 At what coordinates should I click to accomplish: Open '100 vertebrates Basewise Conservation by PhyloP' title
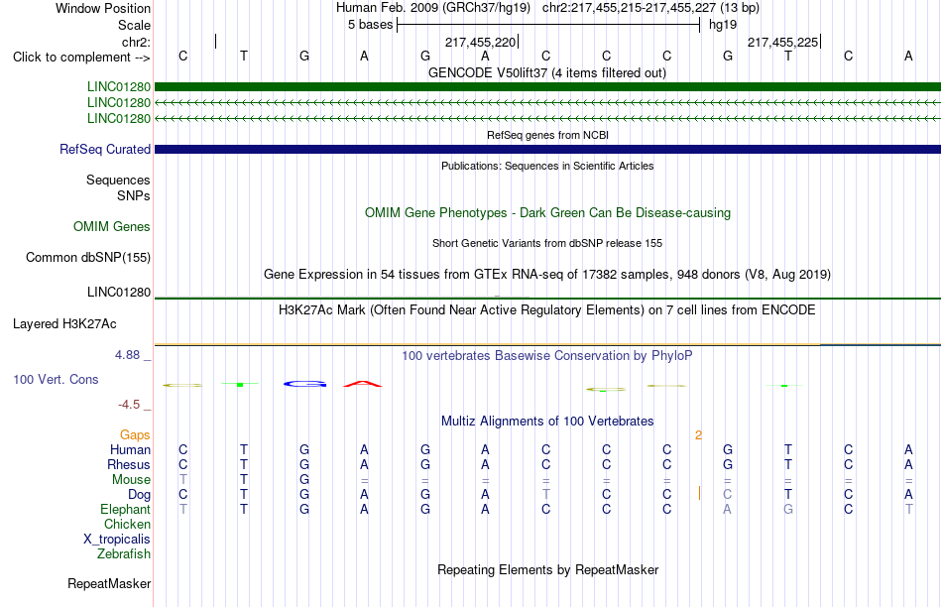point(547,356)
